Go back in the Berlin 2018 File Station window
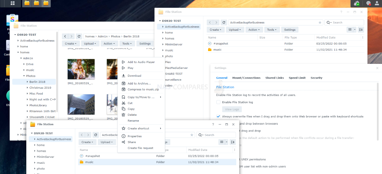The width and height of the screenshot is (382, 174). tap(65, 36)
